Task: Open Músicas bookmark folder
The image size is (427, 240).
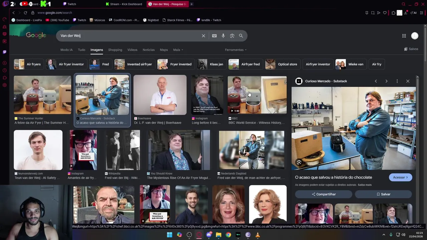Action: [97, 20]
